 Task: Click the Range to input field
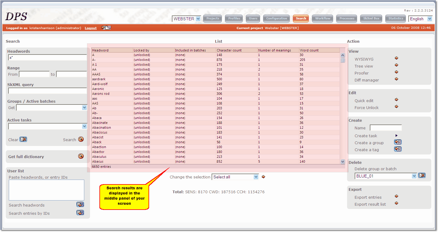click(72, 74)
